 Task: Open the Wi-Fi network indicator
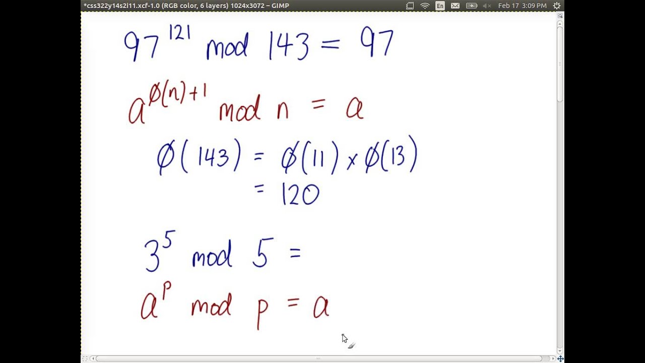click(425, 6)
